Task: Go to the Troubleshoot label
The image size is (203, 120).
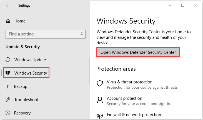Action: [x=26, y=100]
